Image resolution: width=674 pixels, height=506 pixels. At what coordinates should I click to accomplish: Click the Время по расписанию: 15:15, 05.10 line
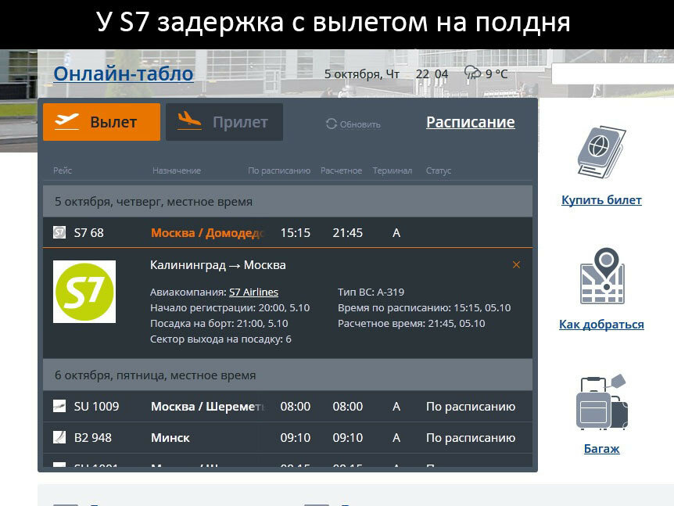(x=425, y=308)
